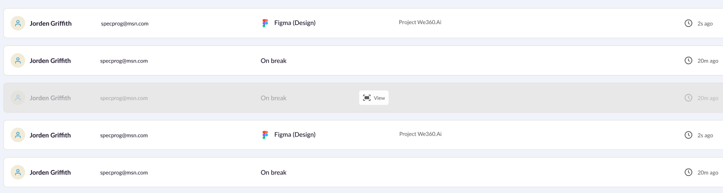
Task: Click the Figma logo in the top row
Action: 265,23
